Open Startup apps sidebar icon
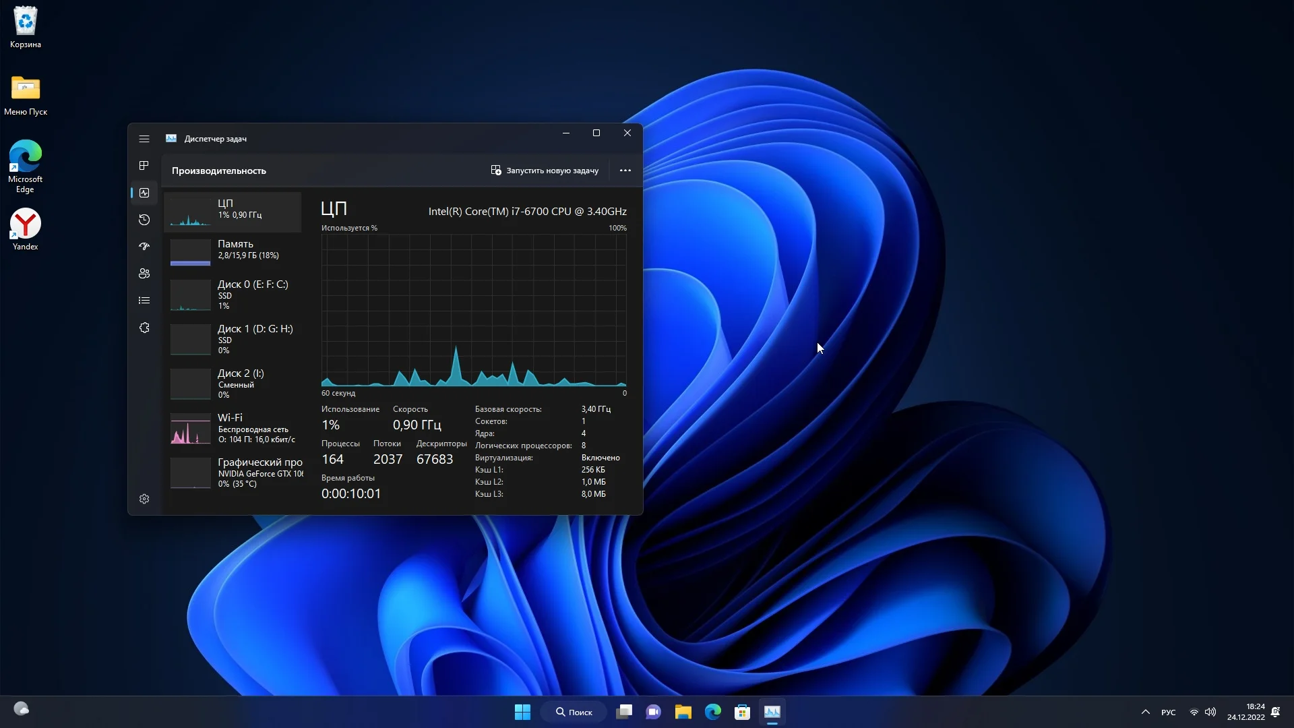Image resolution: width=1294 pixels, height=728 pixels. (x=144, y=247)
